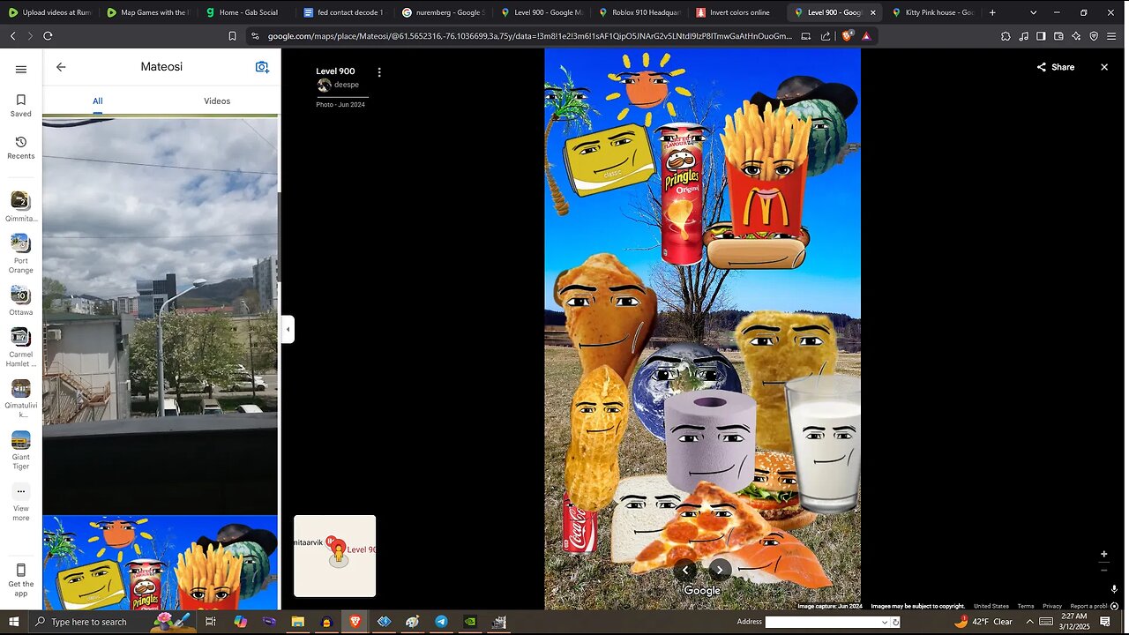Bookmark this page in address bar
Screen dimensions: 1129x635
[232, 36]
